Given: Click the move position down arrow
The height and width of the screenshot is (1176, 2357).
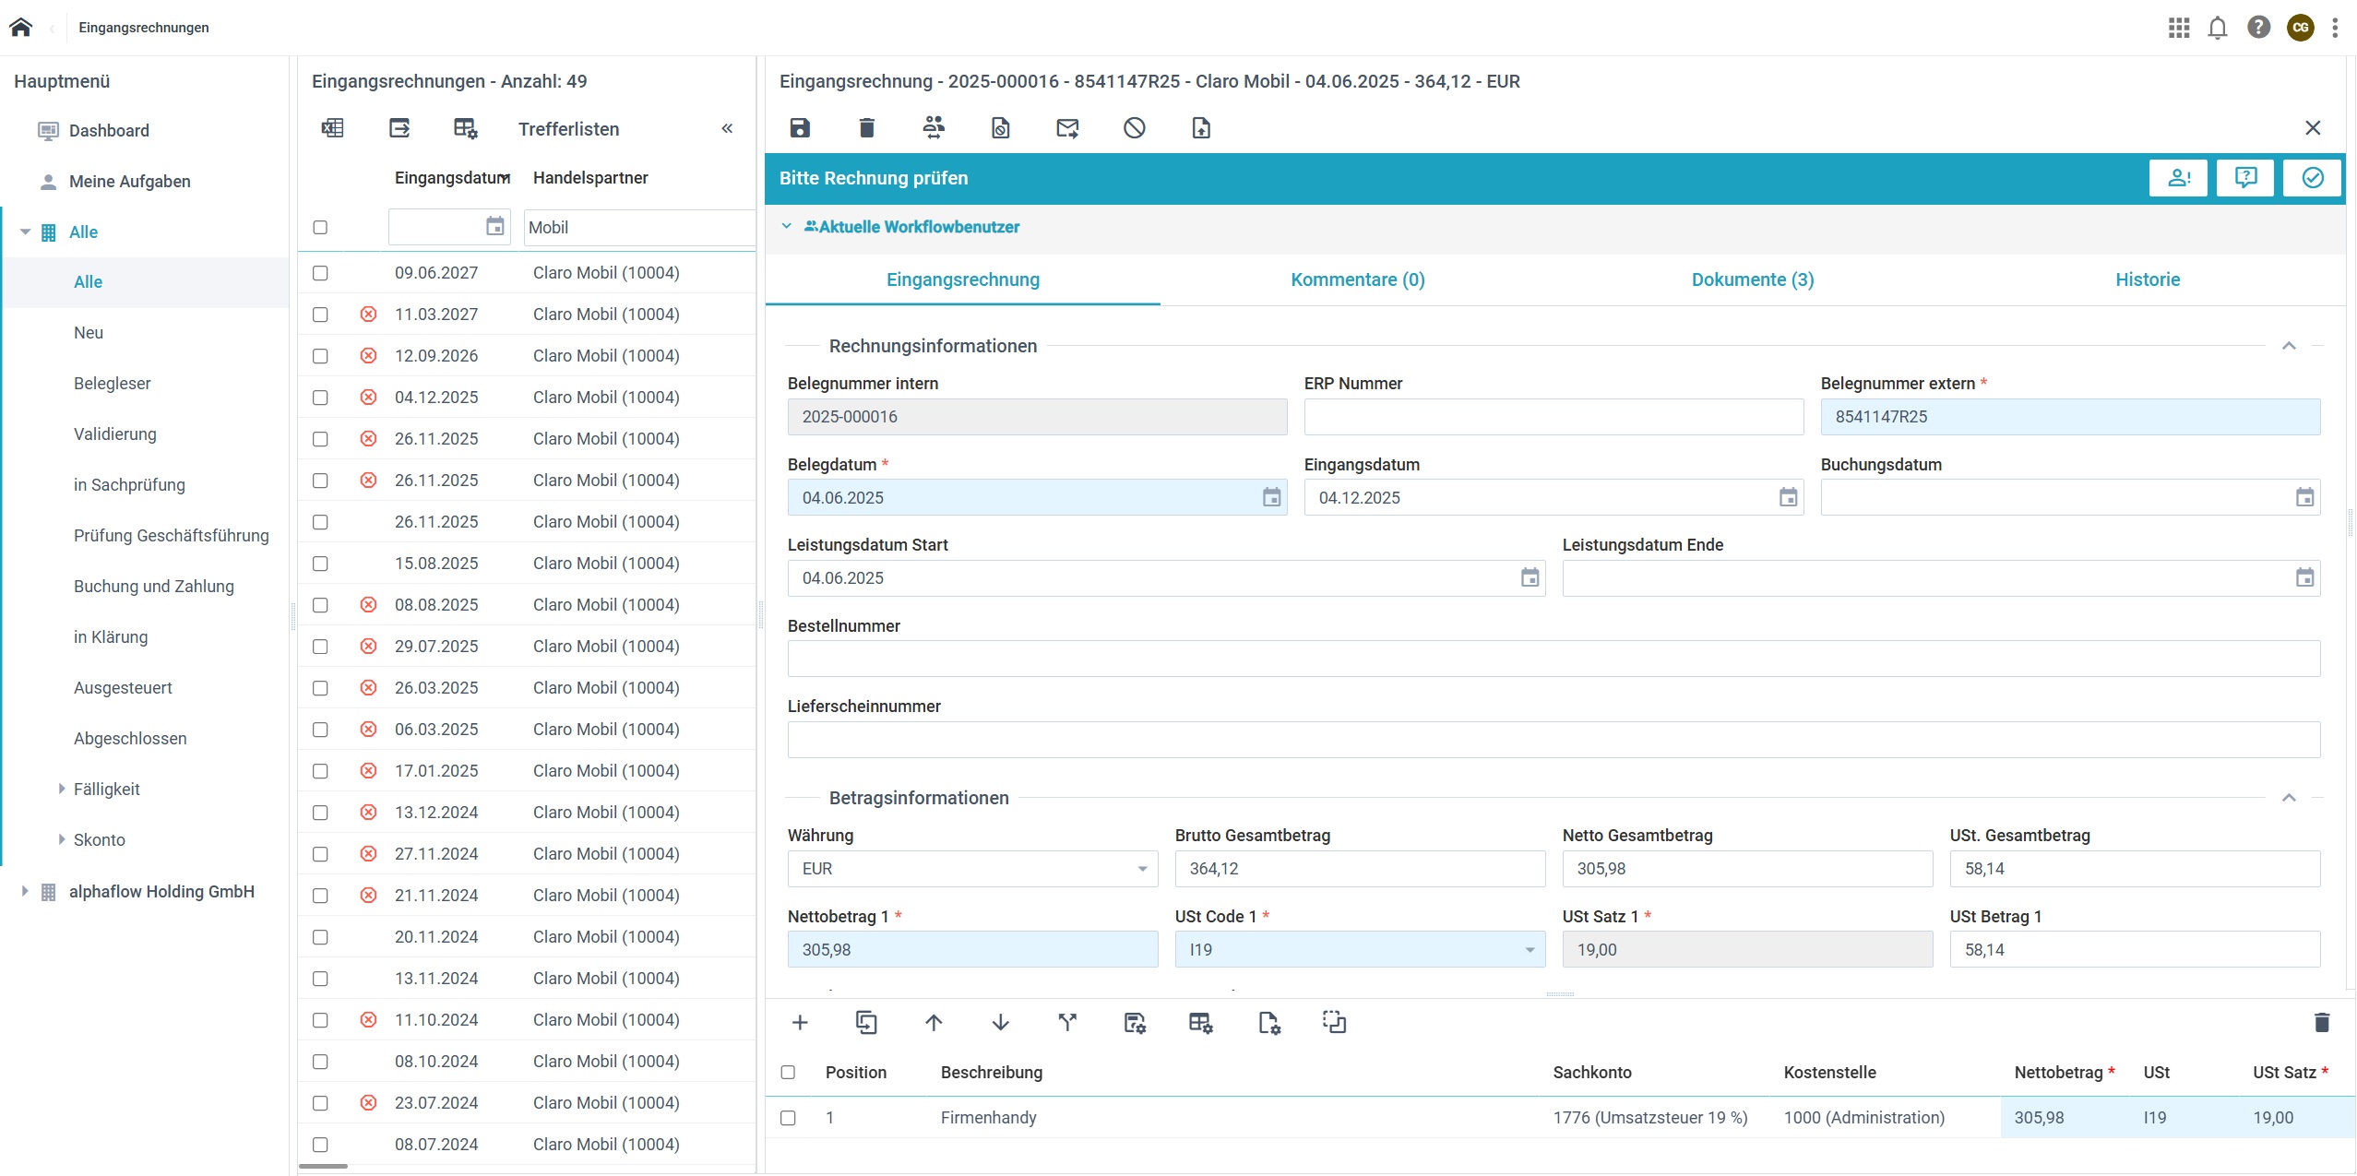Looking at the screenshot, I should (x=1000, y=1022).
